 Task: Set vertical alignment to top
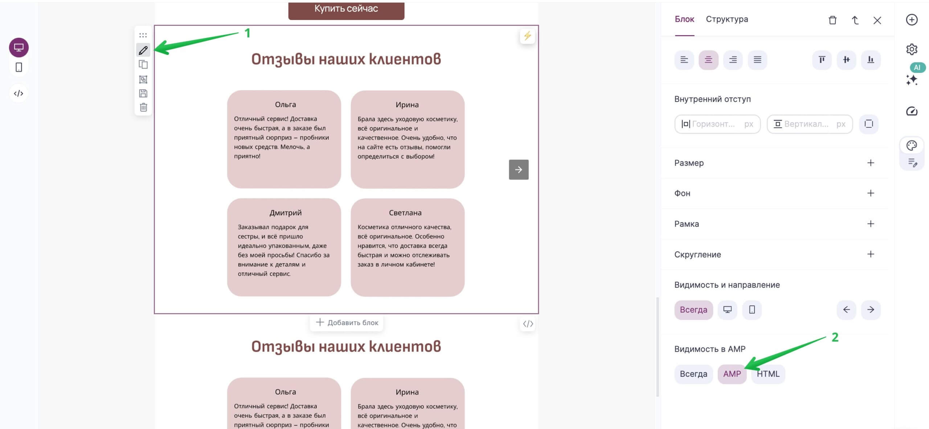(x=822, y=60)
